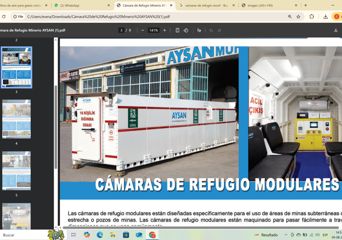Click the 141% zoom level field

pyautogui.click(x=154, y=30)
